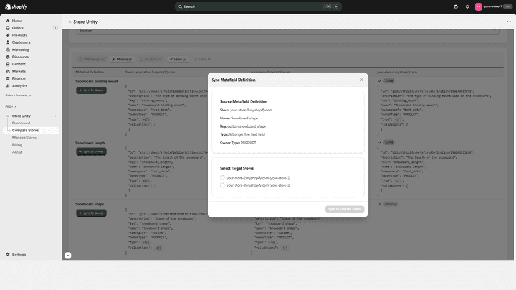
Task: Click Sync to Selected Stores button
Action: (x=345, y=209)
